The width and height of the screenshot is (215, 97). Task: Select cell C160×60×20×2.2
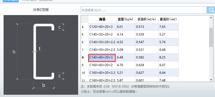point(102,73)
